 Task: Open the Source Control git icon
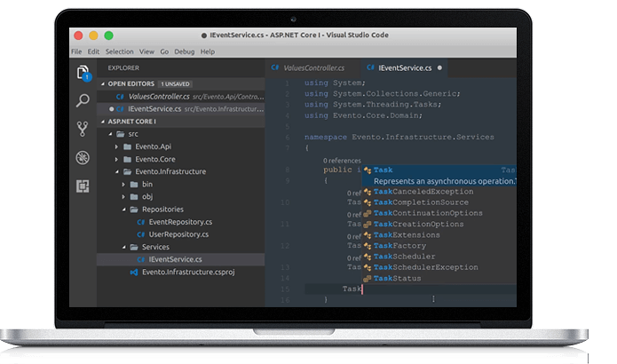(x=83, y=129)
